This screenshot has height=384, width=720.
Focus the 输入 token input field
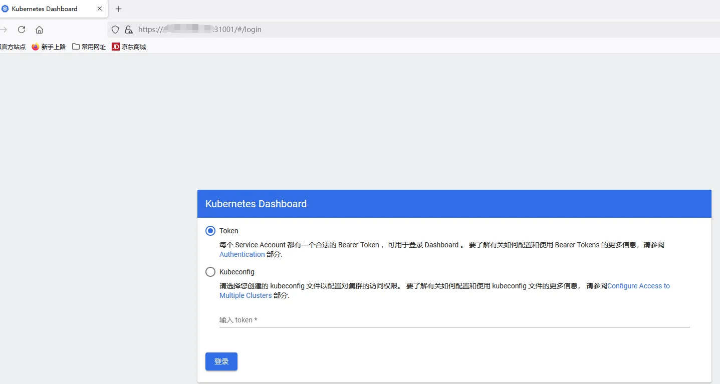point(454,320)
